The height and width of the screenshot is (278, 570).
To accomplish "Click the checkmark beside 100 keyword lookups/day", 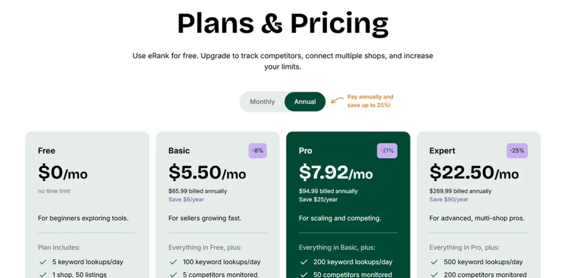I will pyautogui.click(x=173, y=262).
